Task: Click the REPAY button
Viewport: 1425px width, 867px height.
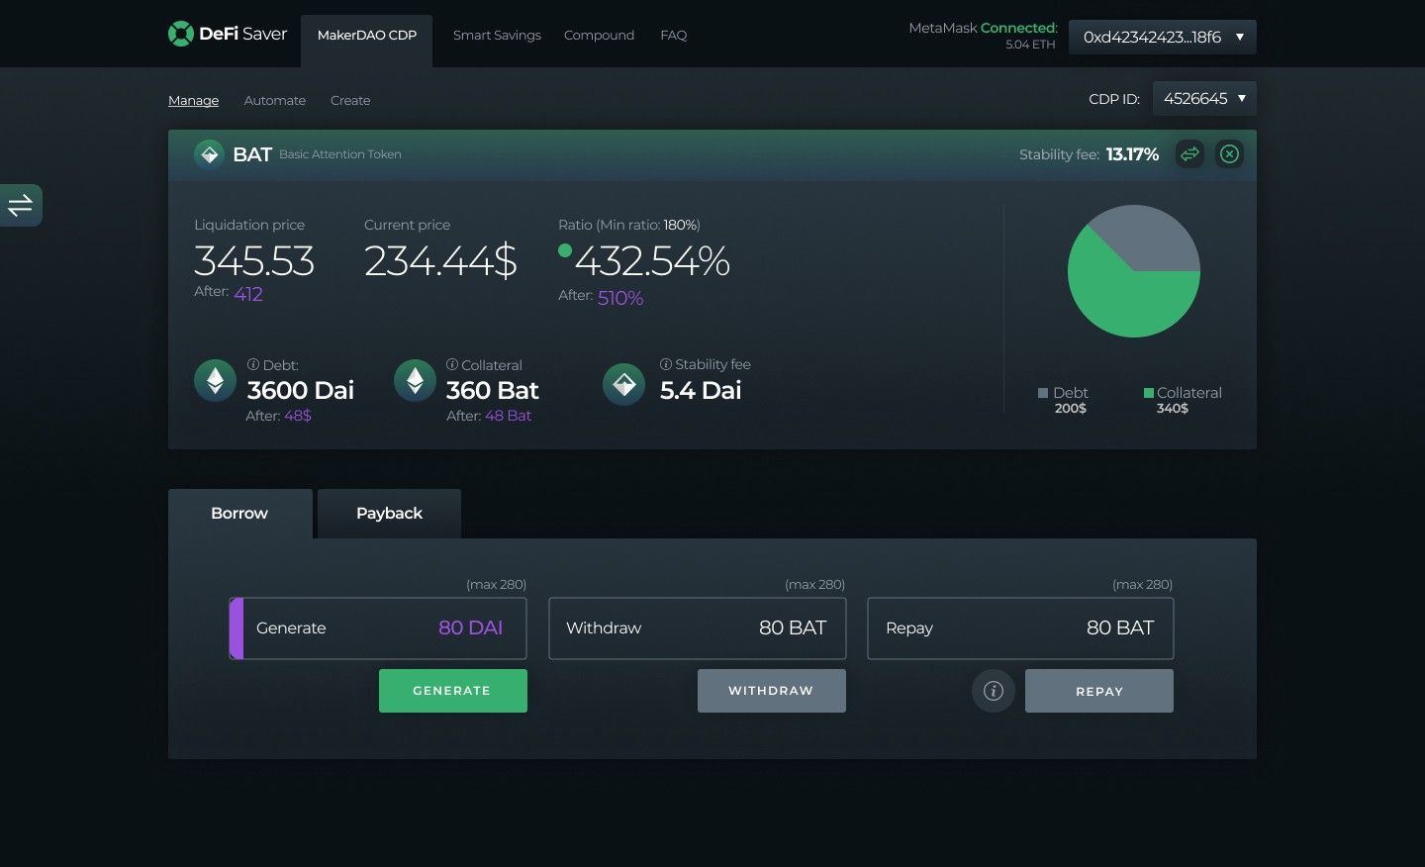Action: 1099,691
